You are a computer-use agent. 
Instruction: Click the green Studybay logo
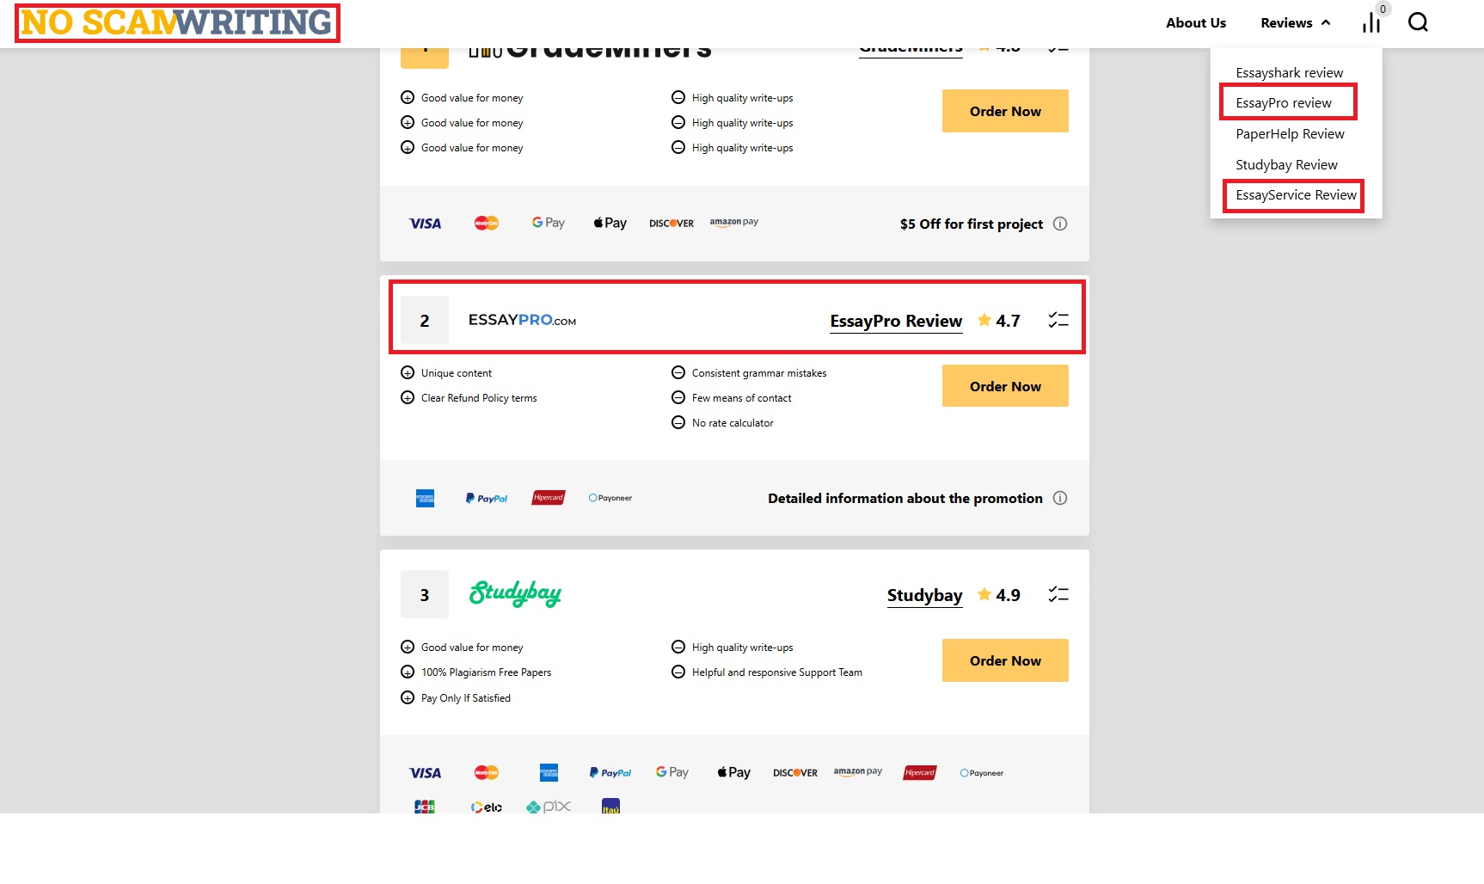coord(515,594)
